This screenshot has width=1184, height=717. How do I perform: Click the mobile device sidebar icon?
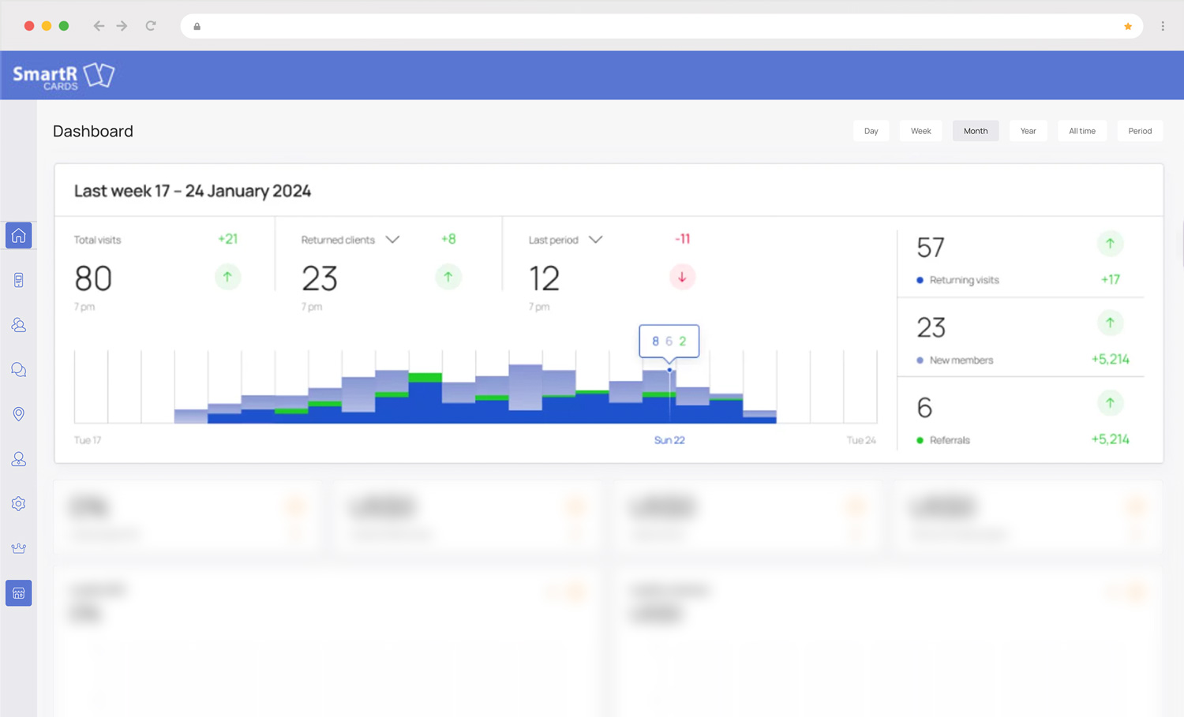[x=19, y=280]
